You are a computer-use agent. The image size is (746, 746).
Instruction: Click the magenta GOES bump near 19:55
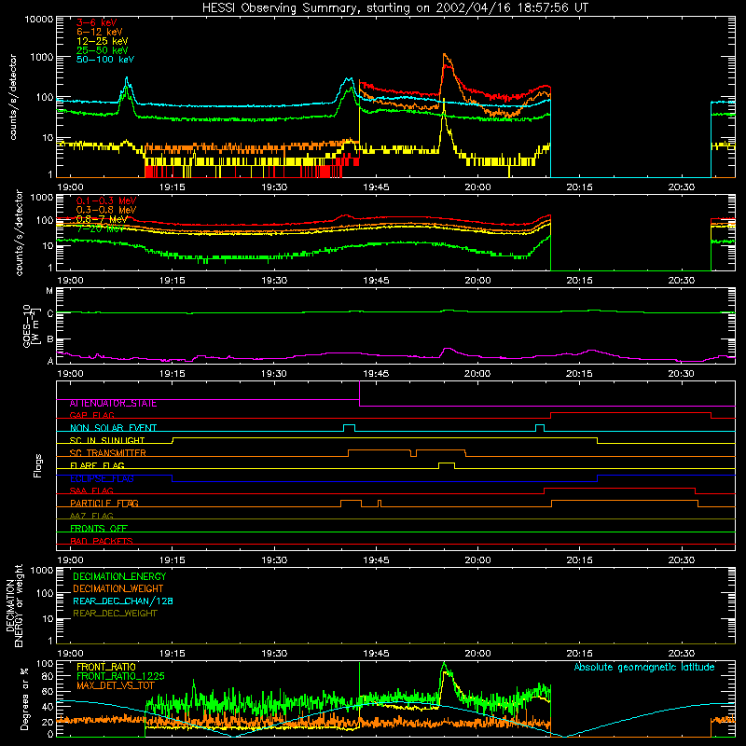[x=448, y=350]
